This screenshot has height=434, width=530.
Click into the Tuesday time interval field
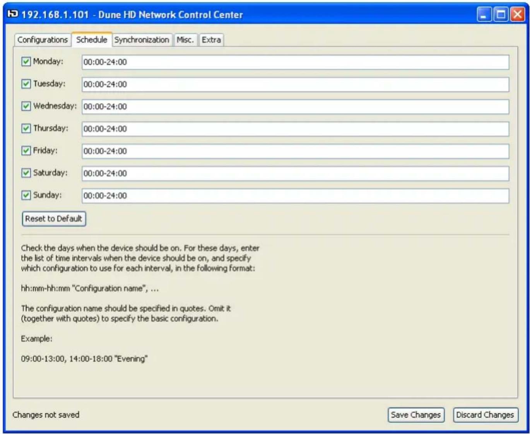(295, 84)
